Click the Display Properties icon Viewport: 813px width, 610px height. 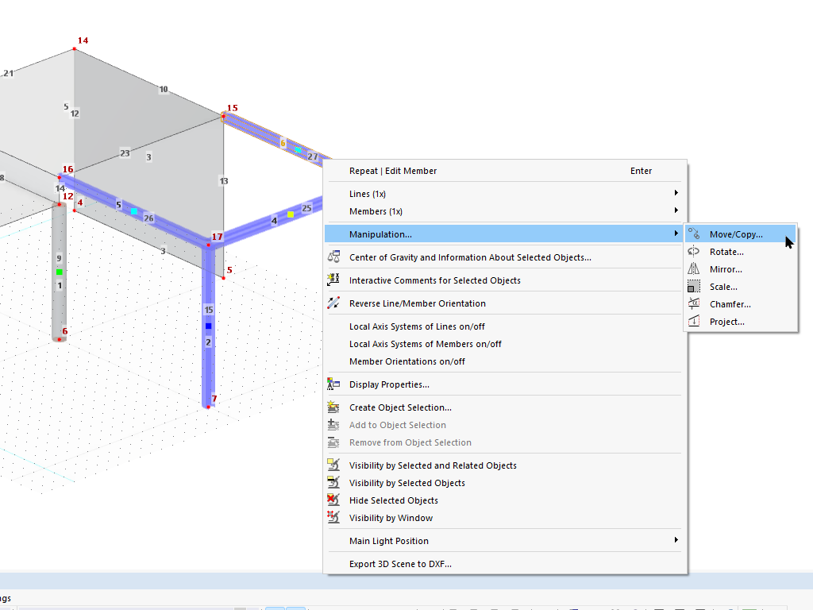pos(333,384)
